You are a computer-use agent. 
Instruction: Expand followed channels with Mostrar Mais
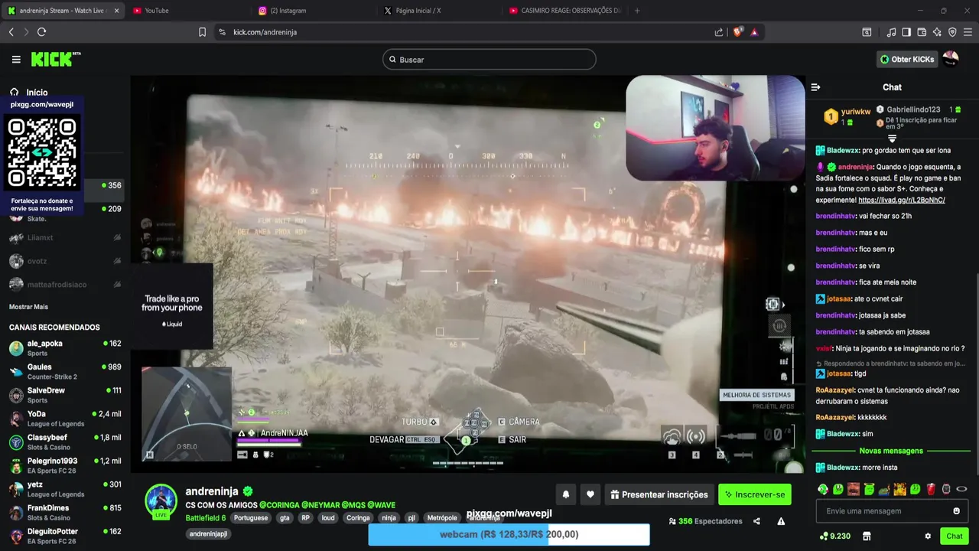(28, 307)
